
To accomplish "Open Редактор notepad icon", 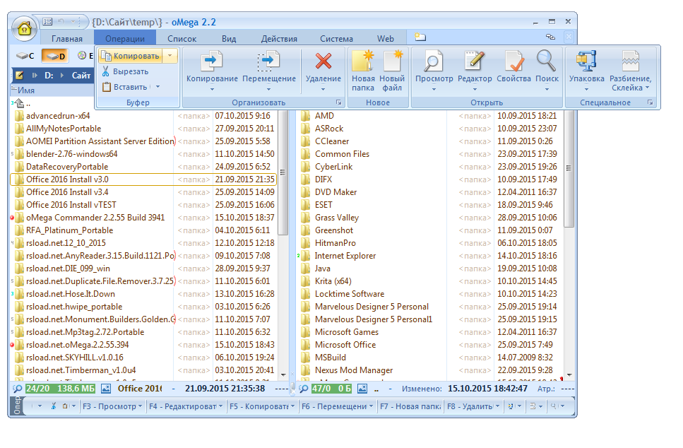I will coord(475,61).
